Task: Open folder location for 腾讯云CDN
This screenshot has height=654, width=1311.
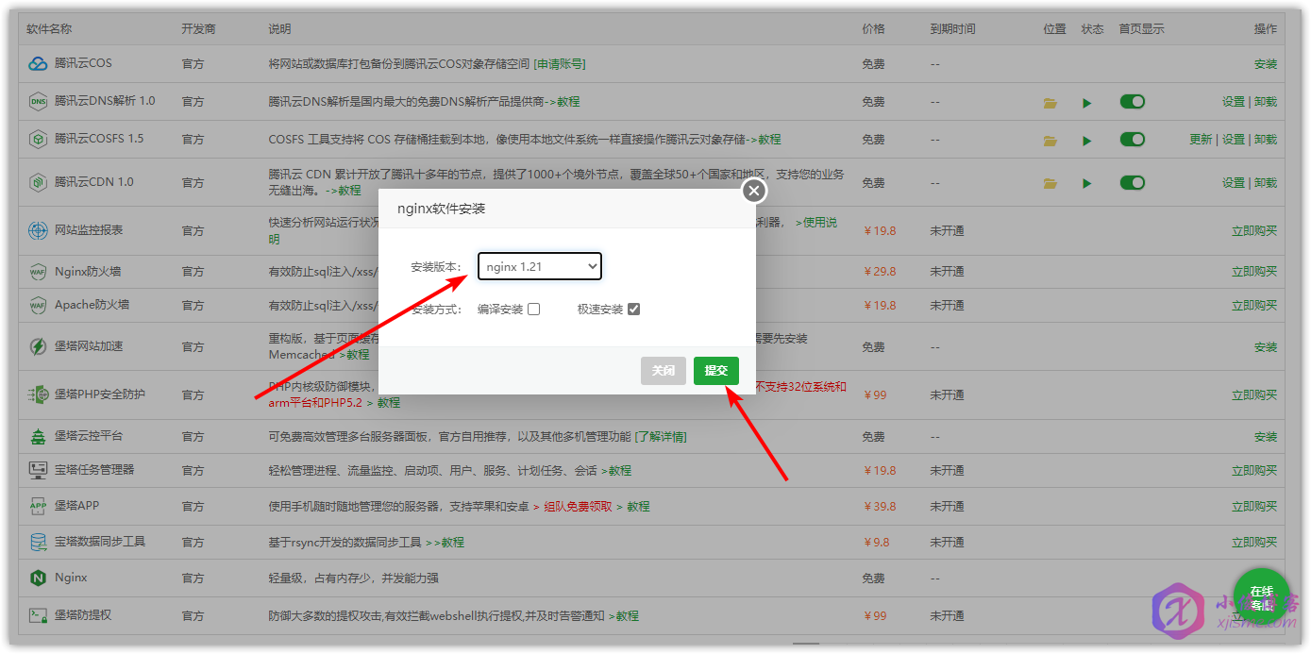Action: pyautogui.click(x=1050, y=184)
